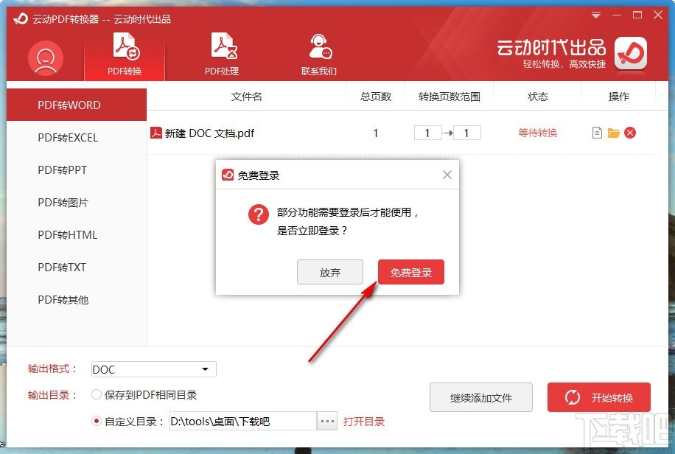
Task: Open the file location via the folder icon
Action: pos(615,133)
